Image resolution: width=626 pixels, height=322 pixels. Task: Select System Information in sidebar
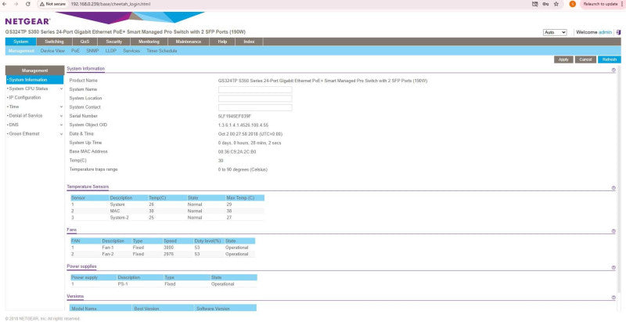tap(34, 80)
